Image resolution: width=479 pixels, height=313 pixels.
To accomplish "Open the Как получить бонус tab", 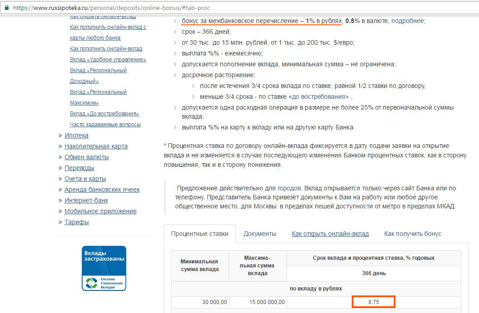I will pos(412,234).
